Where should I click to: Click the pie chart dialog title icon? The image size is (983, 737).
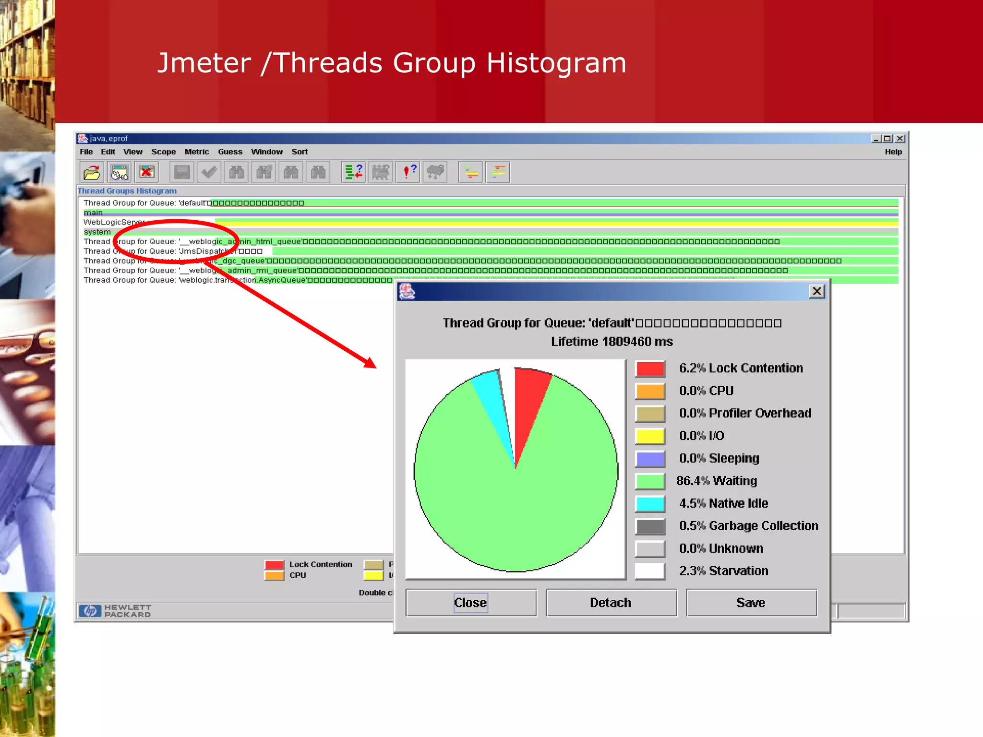coord(407,291)
